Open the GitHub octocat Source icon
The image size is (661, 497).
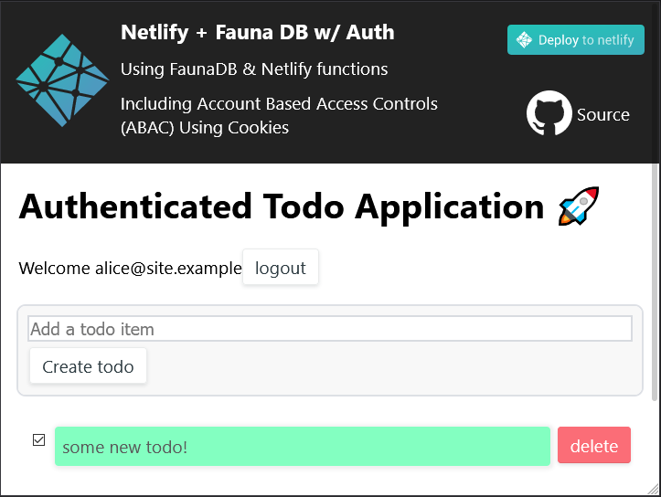tap(549, 113)
